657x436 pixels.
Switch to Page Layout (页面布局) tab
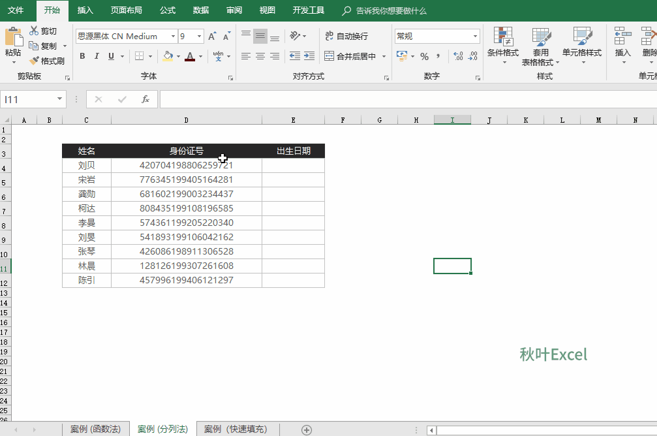tap(126, 10)
